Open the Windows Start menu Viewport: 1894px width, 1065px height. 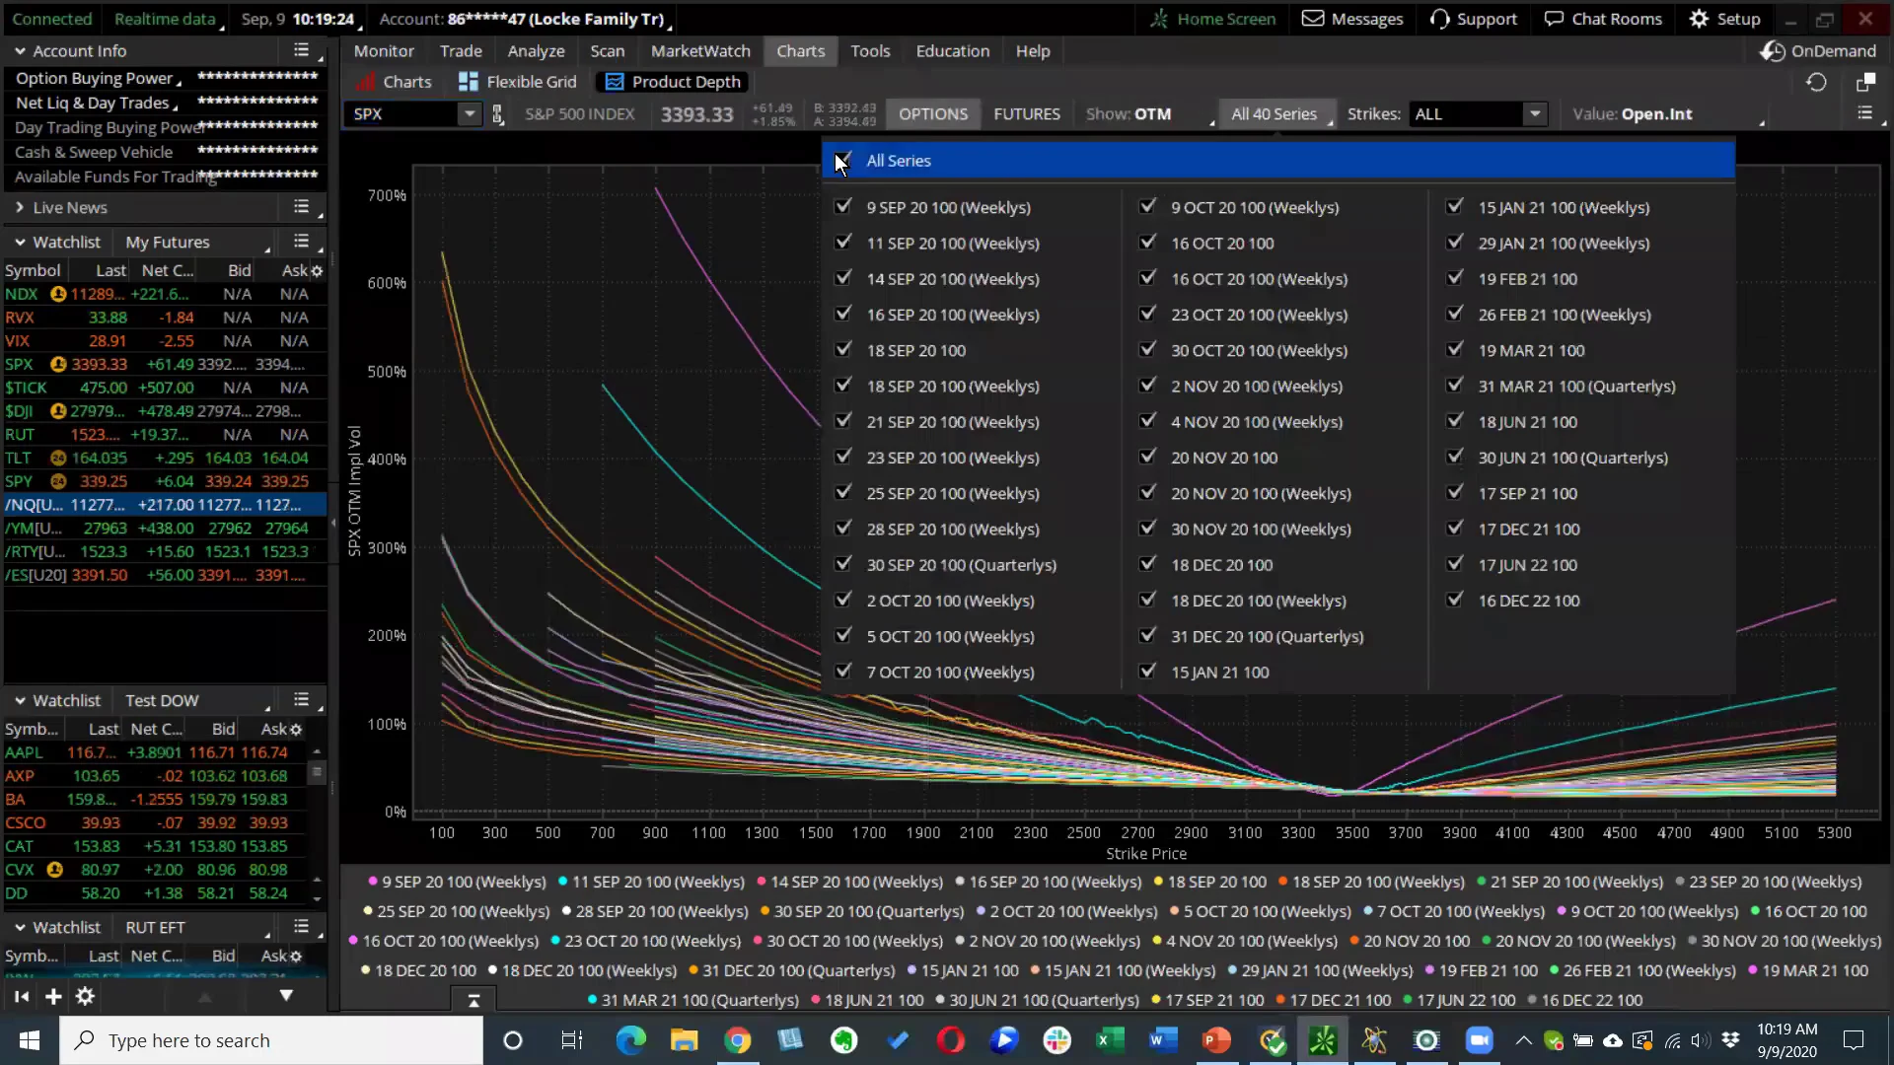[30, 1040]
